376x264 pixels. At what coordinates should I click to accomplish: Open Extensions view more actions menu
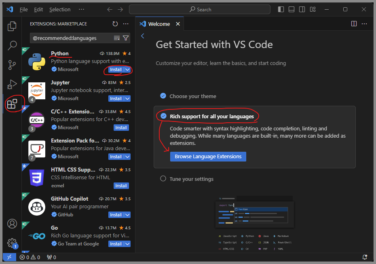pos(126,24)
